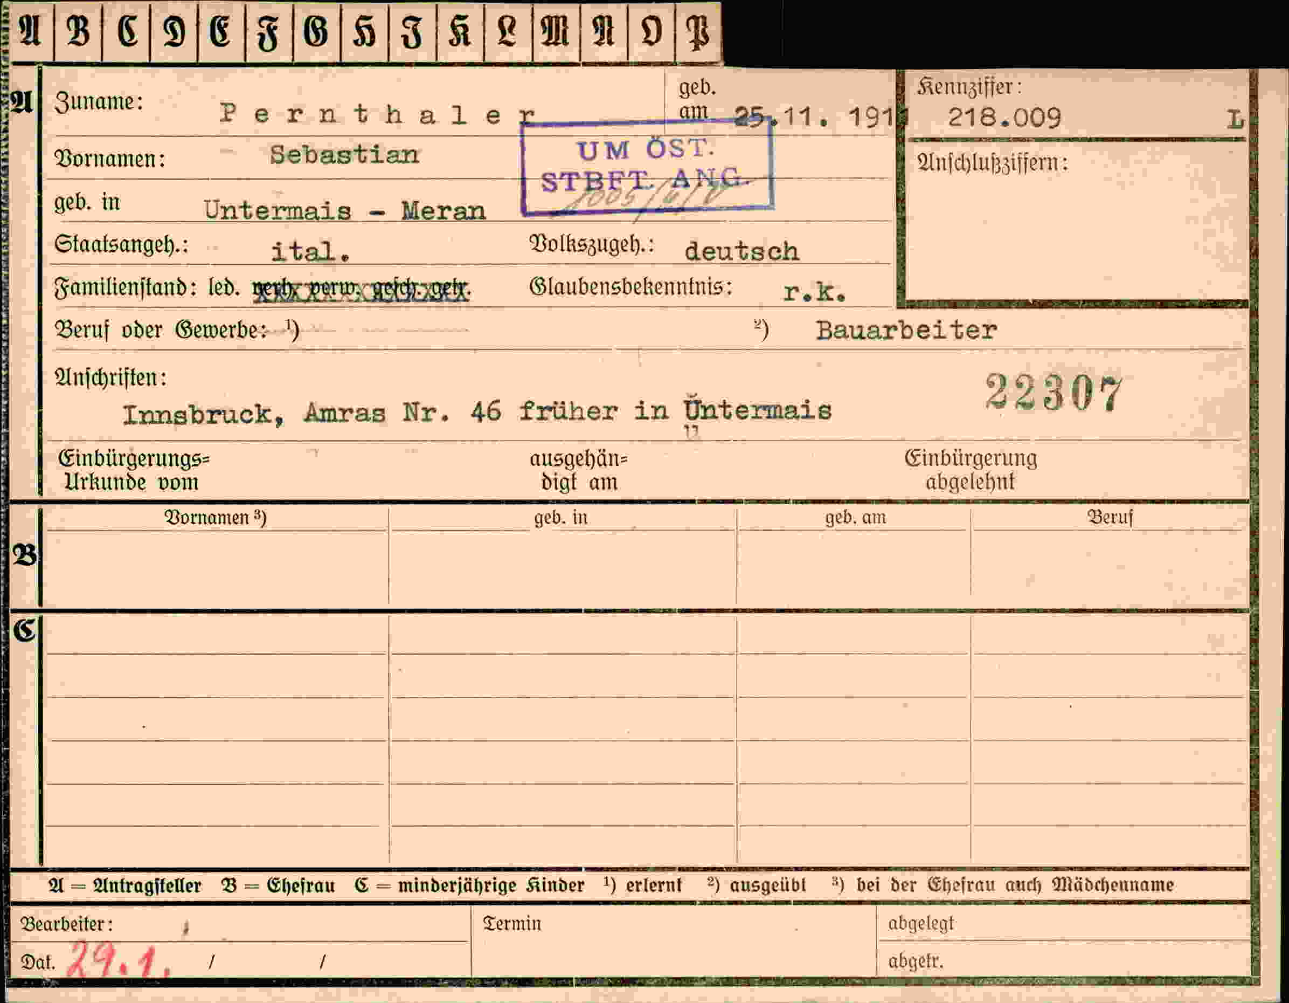The height and width of the screenshot is (1003, 1289).
Task: Click the 'geb. am' column header in section B
Action: [x=855, y=518]
